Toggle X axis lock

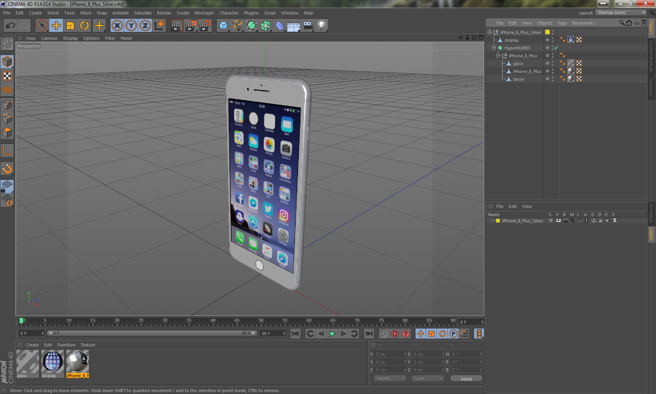point(117,26)
